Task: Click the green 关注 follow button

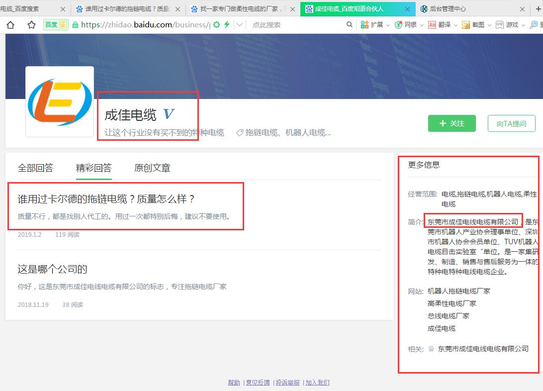Action: 452,123
